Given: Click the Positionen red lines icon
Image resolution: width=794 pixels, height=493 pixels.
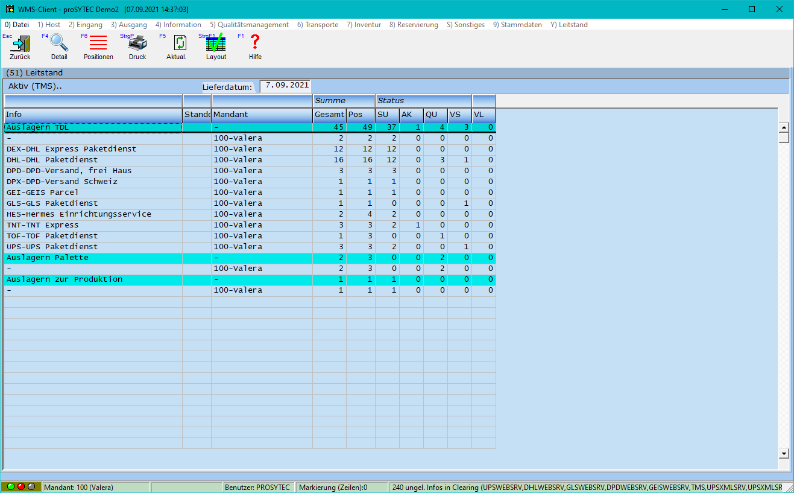Looking at the screenshot, I should pyautogui.click(x=98, y=45).
